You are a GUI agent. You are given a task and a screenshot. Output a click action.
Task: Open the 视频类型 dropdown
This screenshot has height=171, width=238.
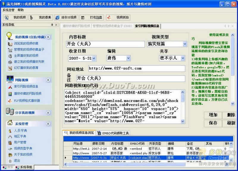[x=184, y=44]
